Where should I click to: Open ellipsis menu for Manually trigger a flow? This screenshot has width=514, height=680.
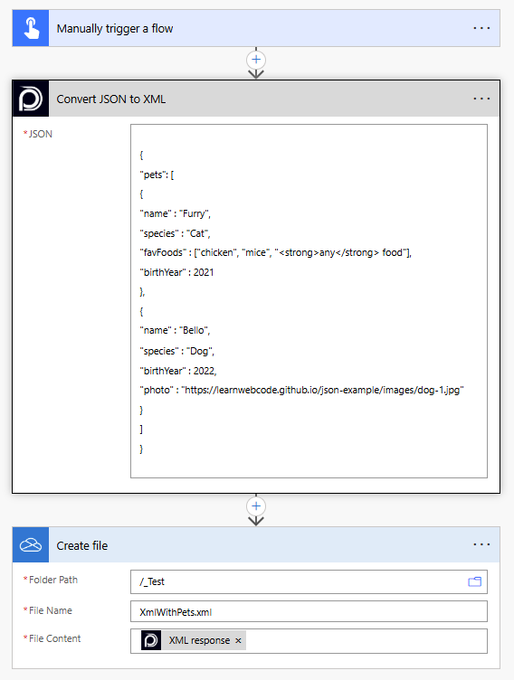coord(481,28)
